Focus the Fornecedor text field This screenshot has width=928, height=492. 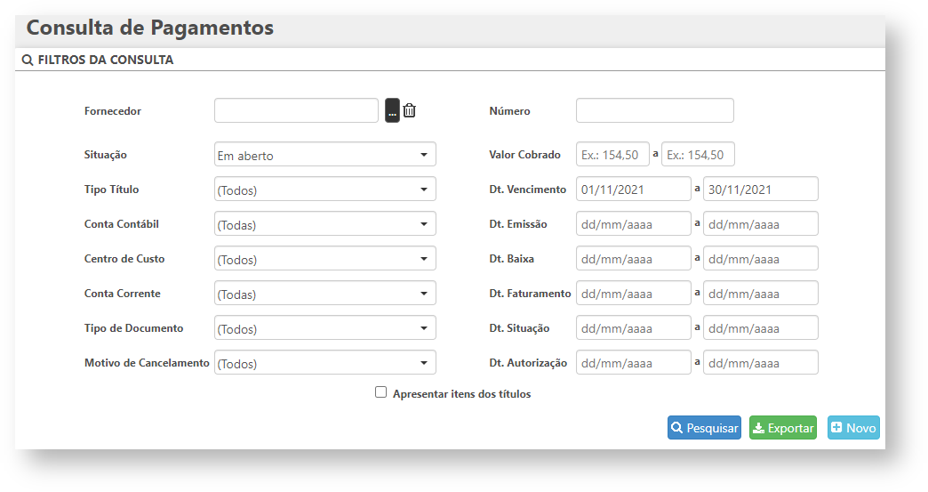[x=296, y=111]
